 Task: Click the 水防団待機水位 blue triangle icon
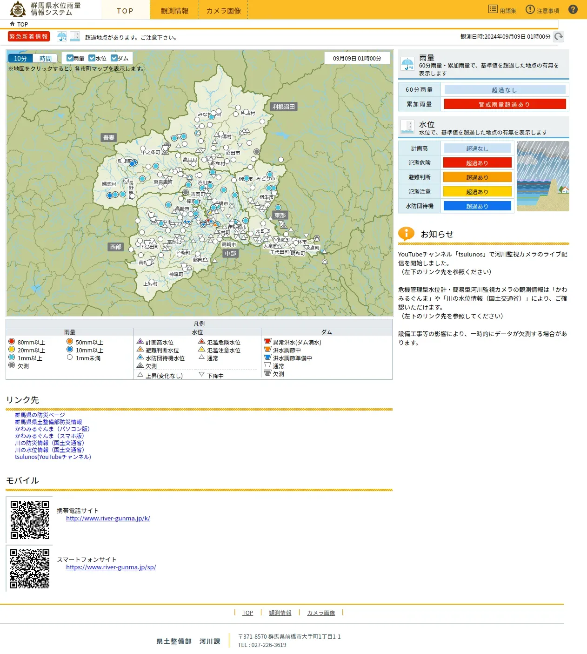[x=140, y=357]
